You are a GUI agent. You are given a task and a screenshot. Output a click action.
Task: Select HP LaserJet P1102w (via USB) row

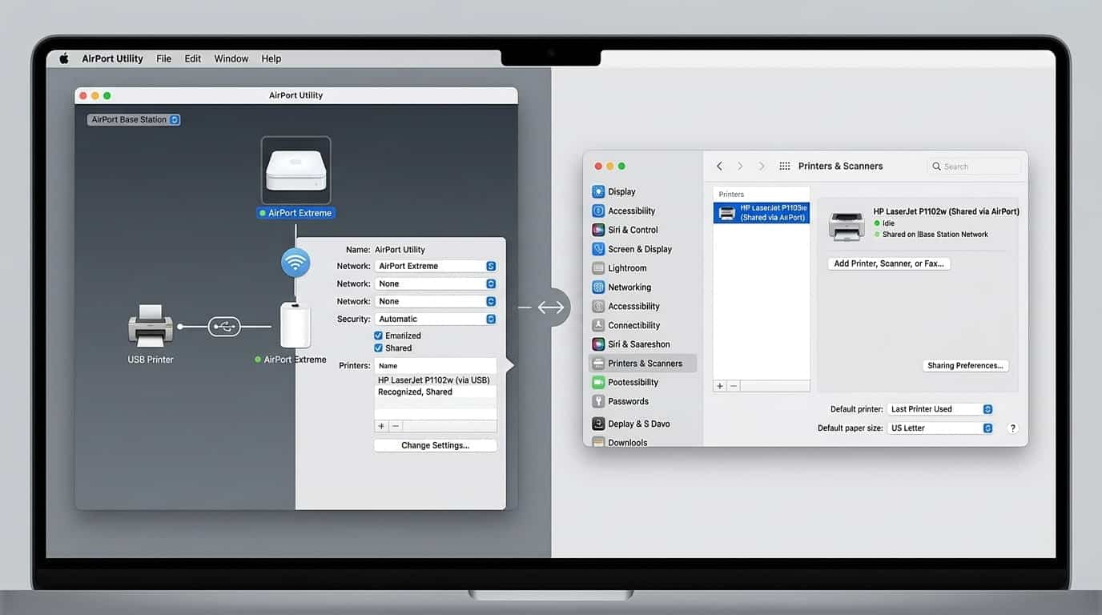pyautogui.click(x=436, y=380)
